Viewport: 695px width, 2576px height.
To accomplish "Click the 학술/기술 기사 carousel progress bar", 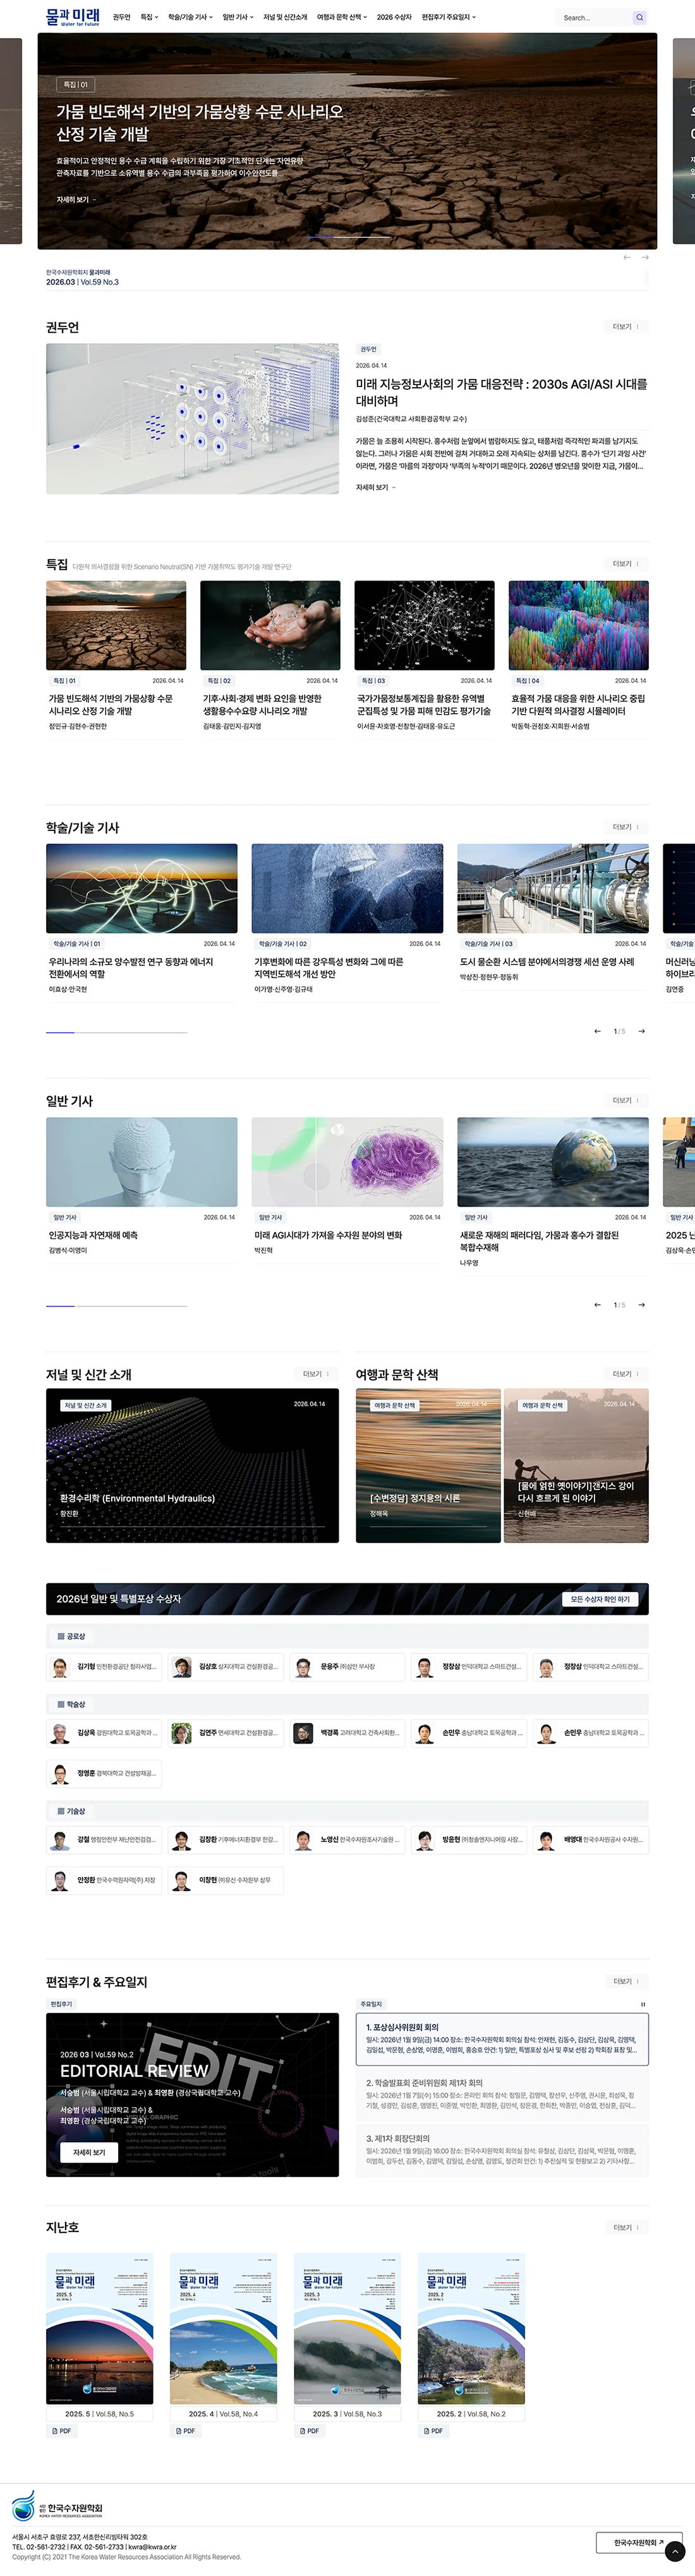I will (117, 1031).
